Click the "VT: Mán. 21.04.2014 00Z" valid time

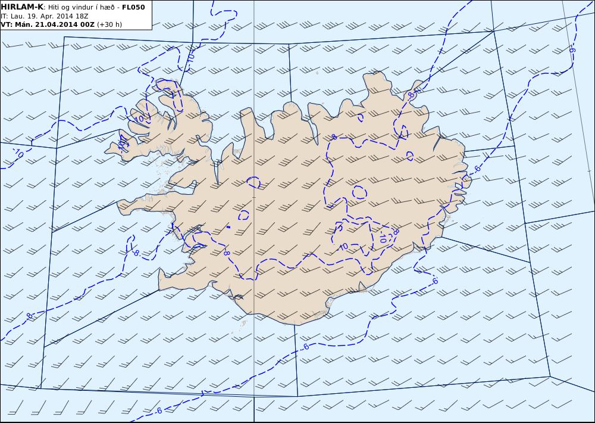click(x=48, y=24)
